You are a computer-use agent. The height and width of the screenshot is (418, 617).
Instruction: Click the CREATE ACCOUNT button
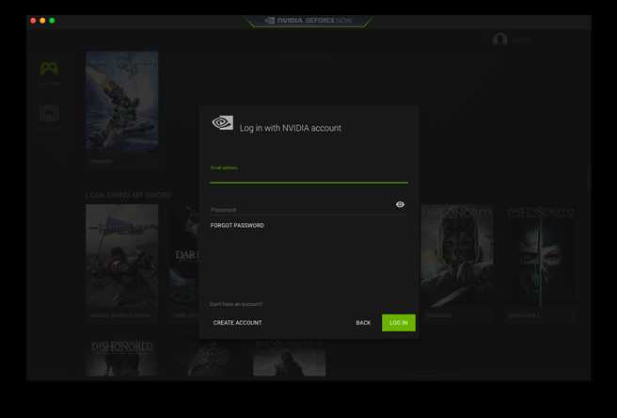[x=237, y=323]
